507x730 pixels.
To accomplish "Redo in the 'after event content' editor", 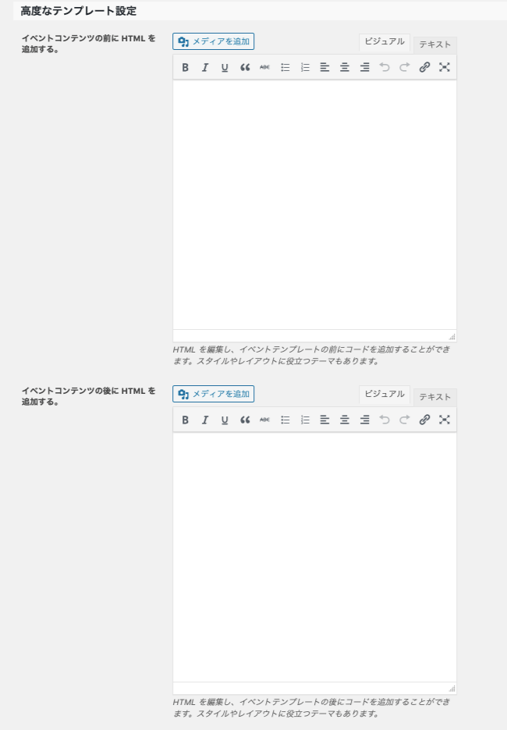I will 405,420.
